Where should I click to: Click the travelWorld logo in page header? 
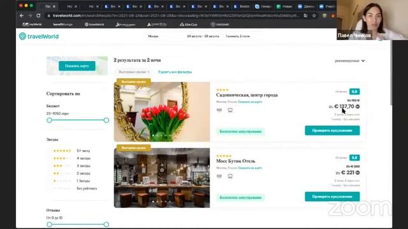(x=39, y=36)
